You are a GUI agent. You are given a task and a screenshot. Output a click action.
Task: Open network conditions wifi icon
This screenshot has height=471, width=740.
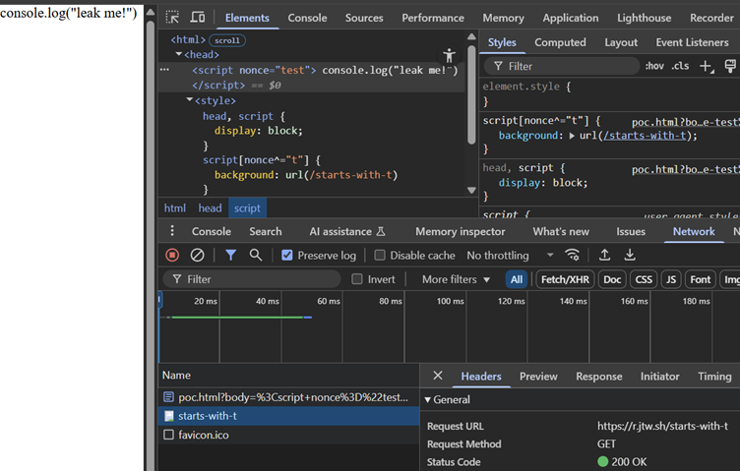[572, 255]
